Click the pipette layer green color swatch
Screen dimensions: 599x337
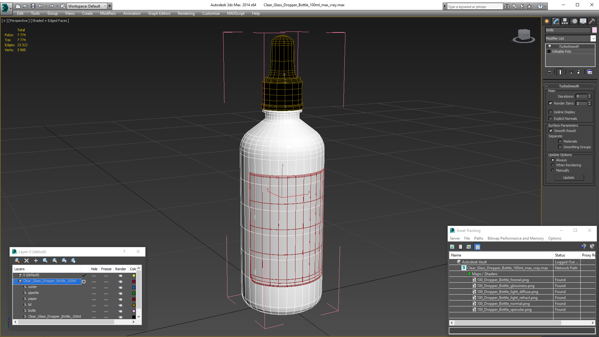click(134, 293)
